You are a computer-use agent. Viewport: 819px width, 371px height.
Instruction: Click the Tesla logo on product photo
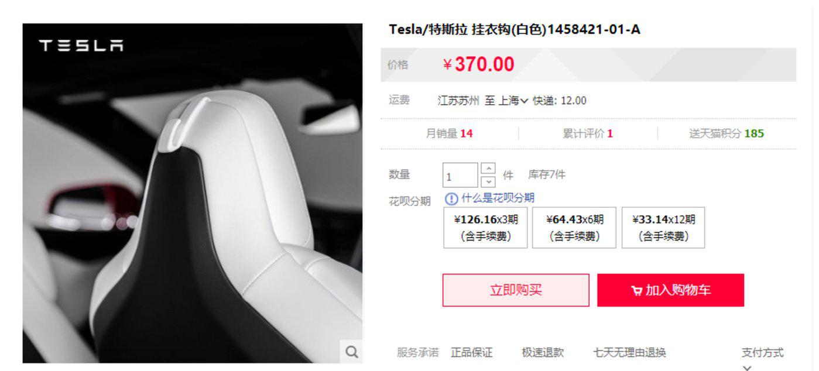click(x=81, y=46)
